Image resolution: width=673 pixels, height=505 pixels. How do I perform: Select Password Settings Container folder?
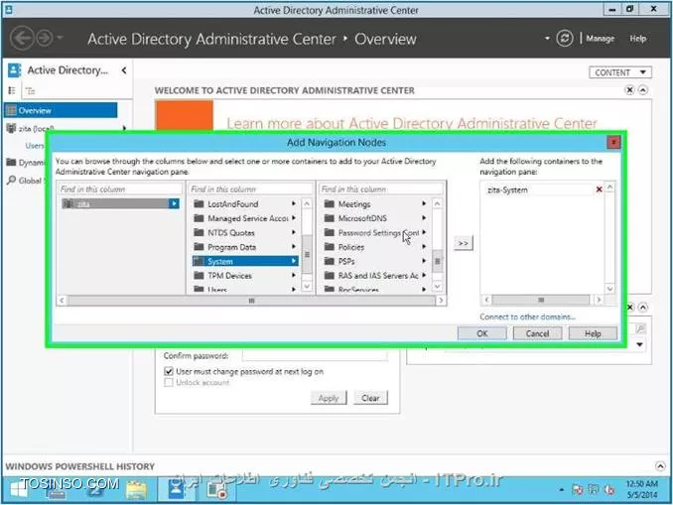378,232
